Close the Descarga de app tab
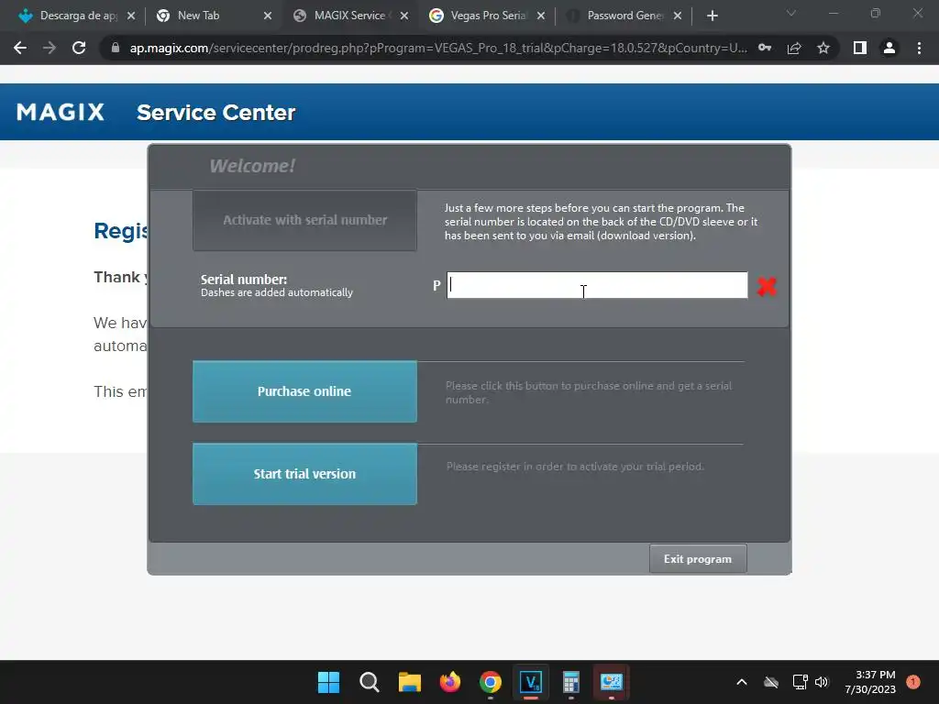Viewport: 939px width, 704px height. (131, 16)
